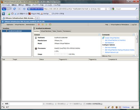Switch to the Virtual Machines tab

point(46,31)
